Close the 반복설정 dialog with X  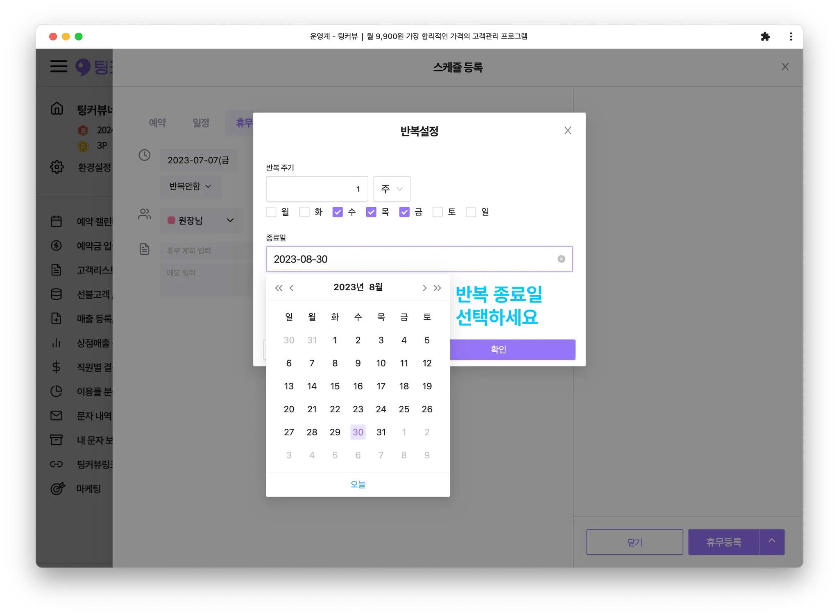[567, 131]
